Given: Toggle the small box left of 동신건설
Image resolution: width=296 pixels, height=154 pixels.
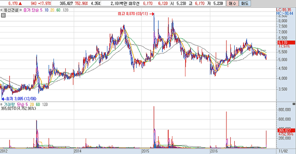Looking at the screenshot, I should click(x=1, y=10).
